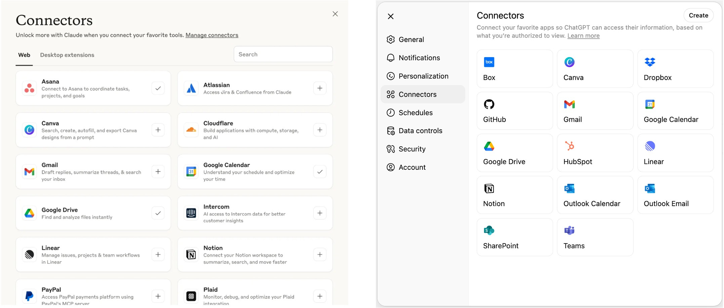This screenshot has height=308, width=724.
Task: Close the ChatGPT settings with X icon
Action: [x=391, y=16]
